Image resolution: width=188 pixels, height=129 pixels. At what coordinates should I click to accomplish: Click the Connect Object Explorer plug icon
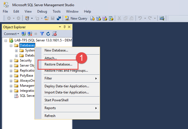tap(24, 34)
